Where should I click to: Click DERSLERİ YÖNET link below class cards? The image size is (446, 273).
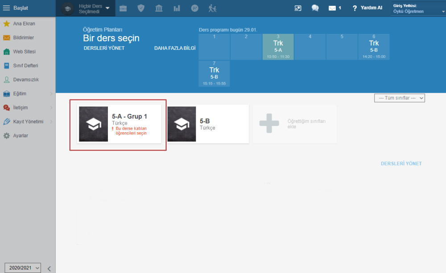click(401, 163)
